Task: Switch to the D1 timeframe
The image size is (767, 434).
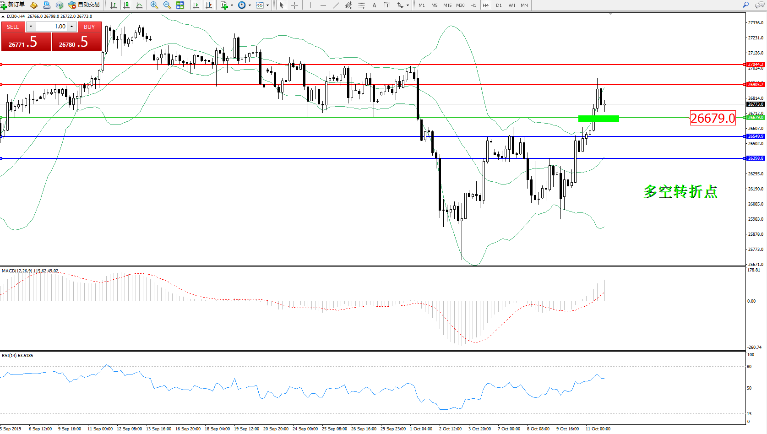Action: (499, 5)
